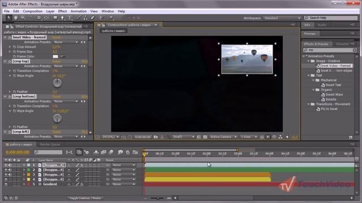Select the Rectangle shape tool

coord(55,17)
